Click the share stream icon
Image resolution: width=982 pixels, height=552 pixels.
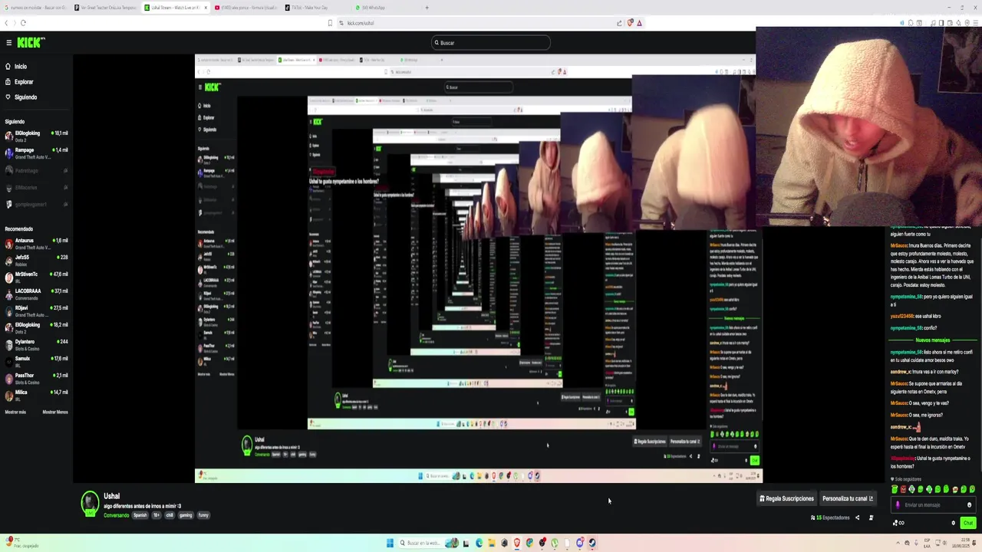point(858,517)
